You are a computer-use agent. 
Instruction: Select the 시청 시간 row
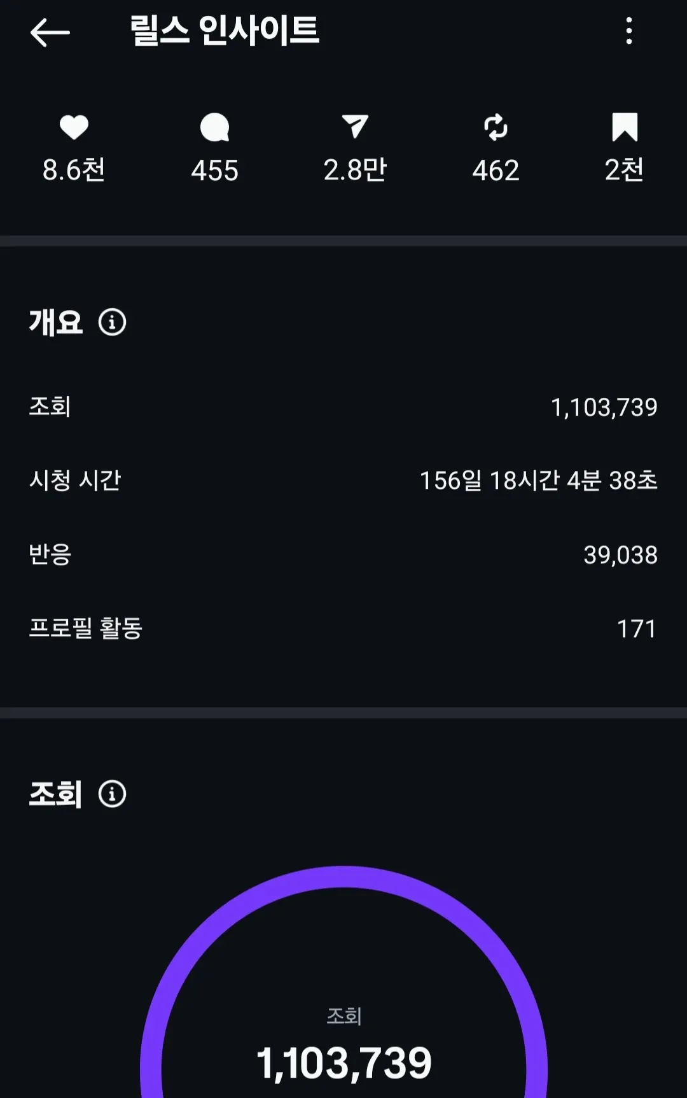(343, 481)
